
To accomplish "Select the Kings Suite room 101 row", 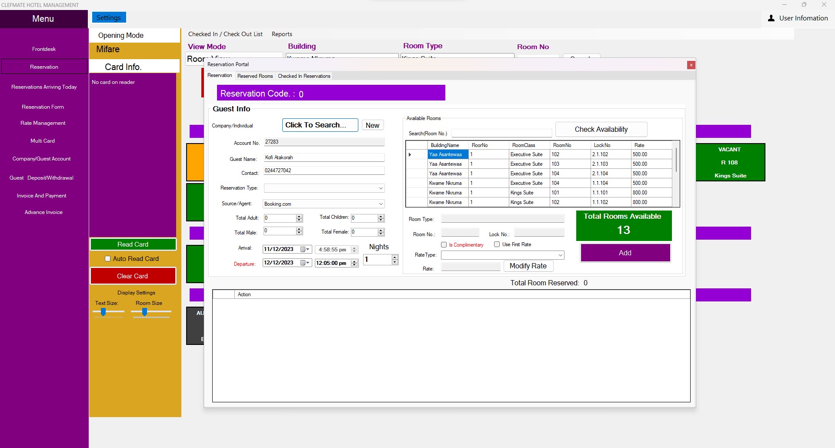I will 539,193.
